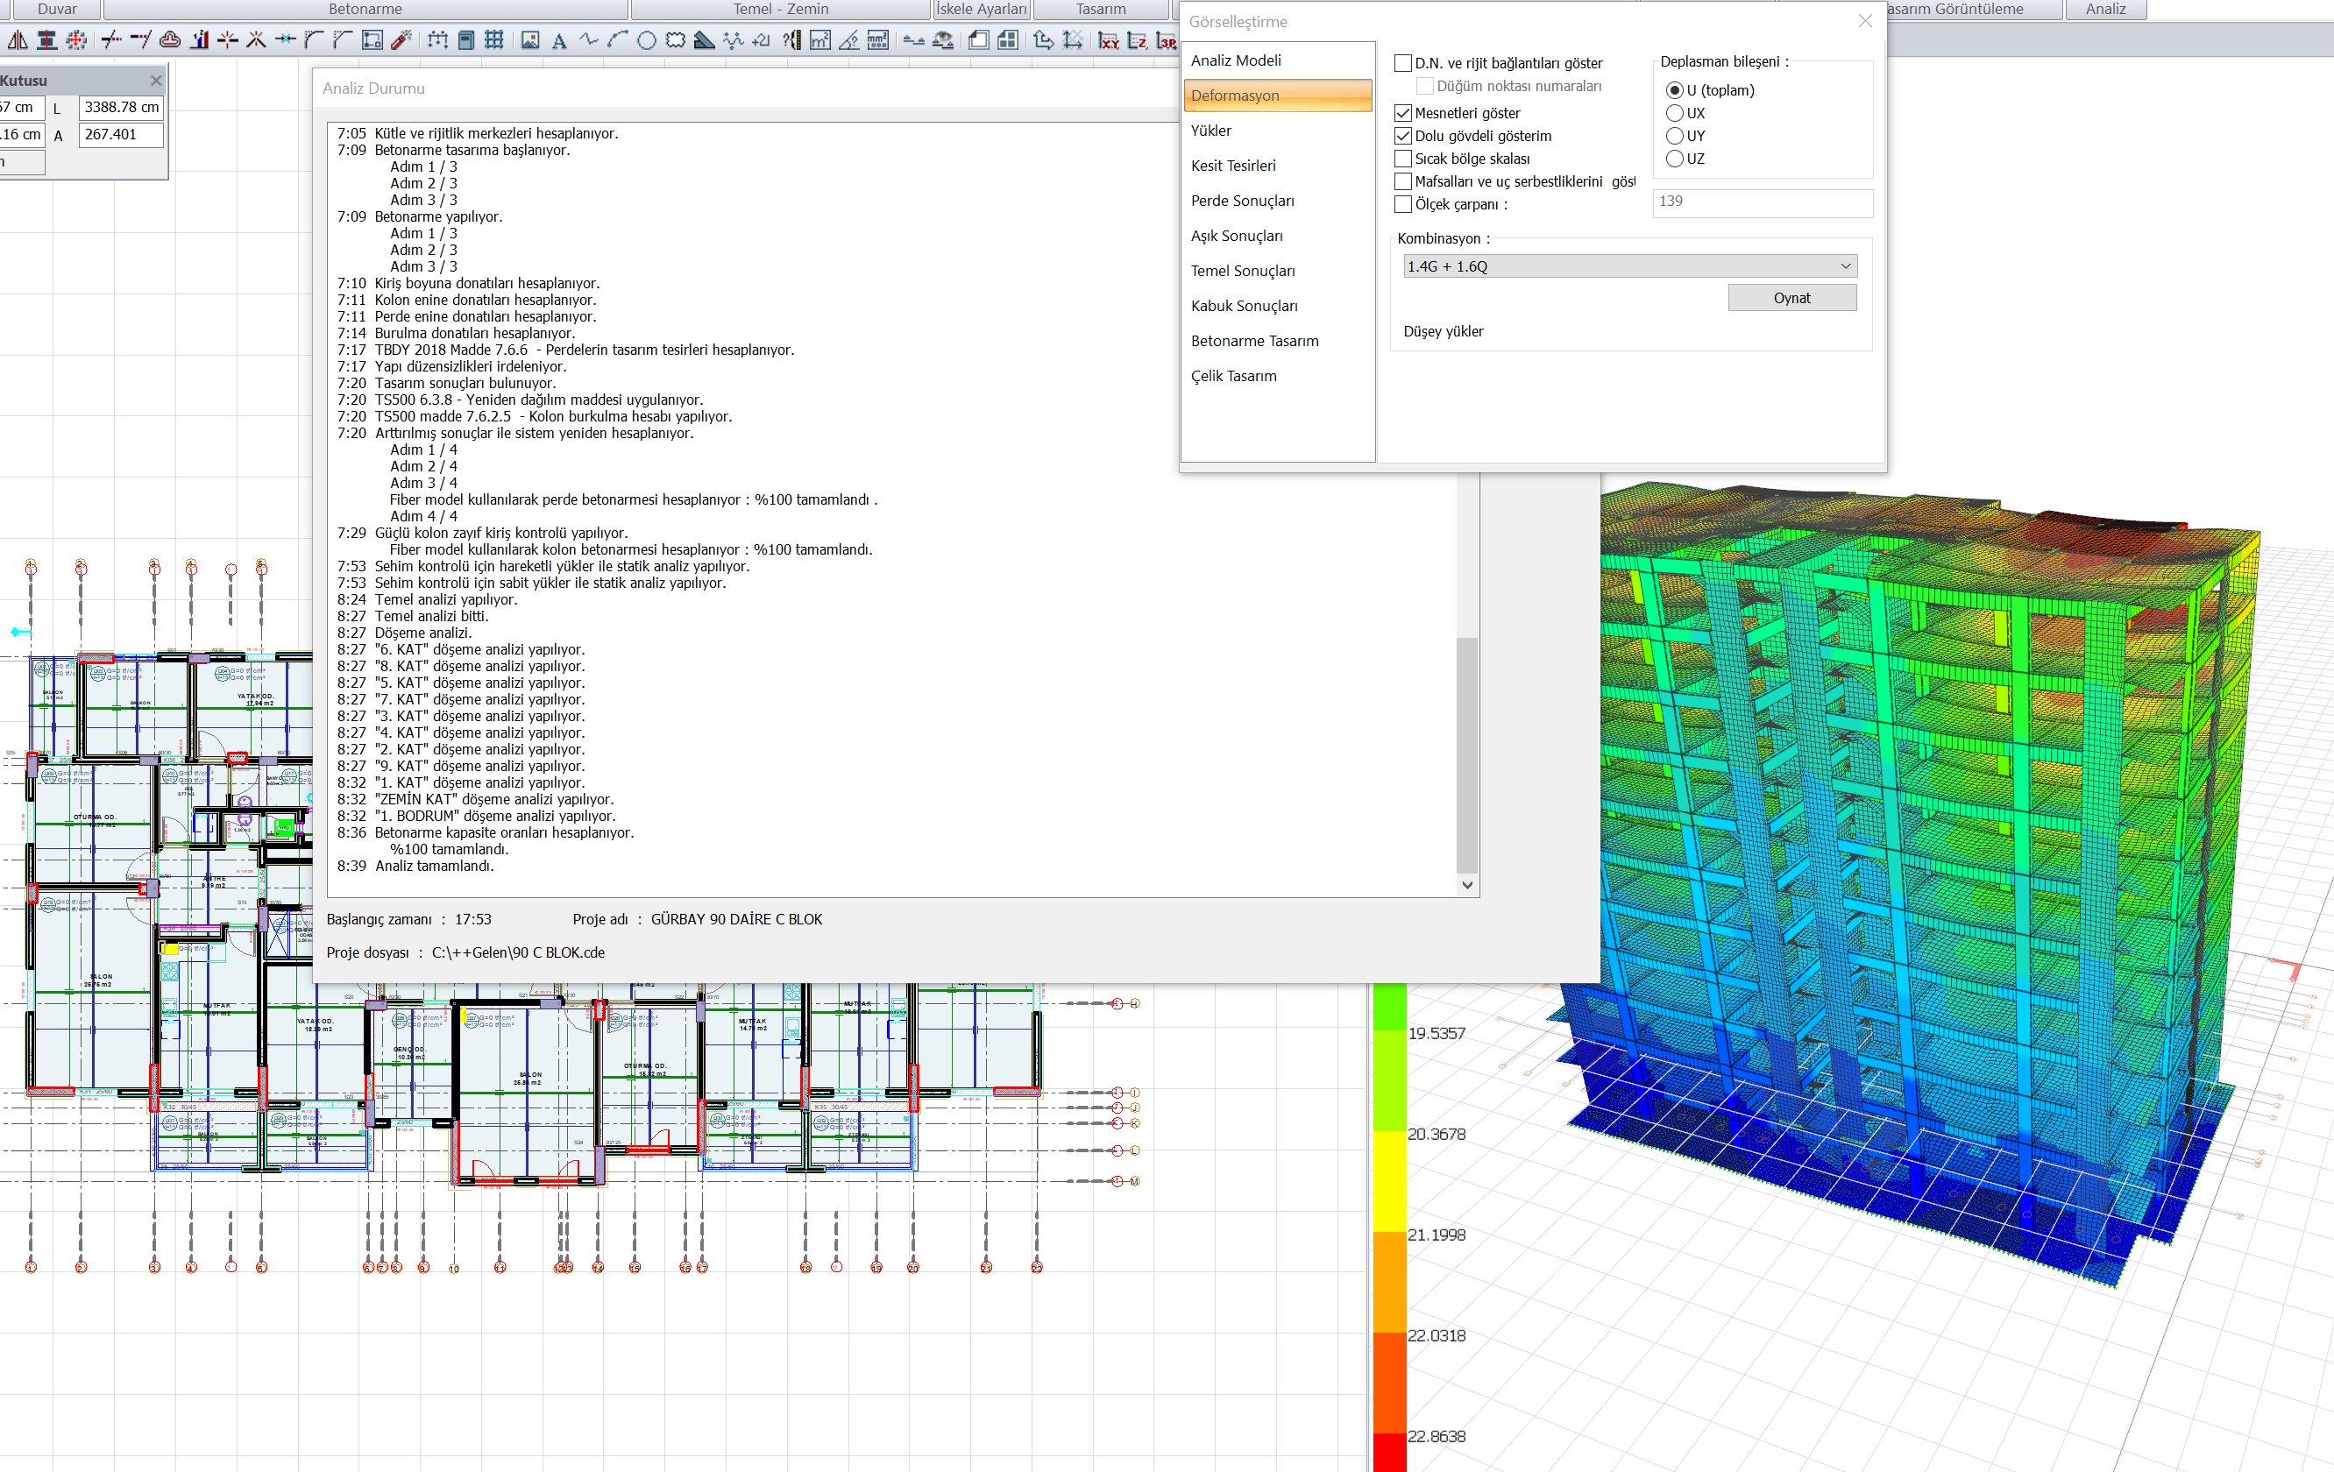Click the measure distance ruler icon
Image resolution: width=2334 pixels, height=1472 pixels.
(x=792, y=40)
